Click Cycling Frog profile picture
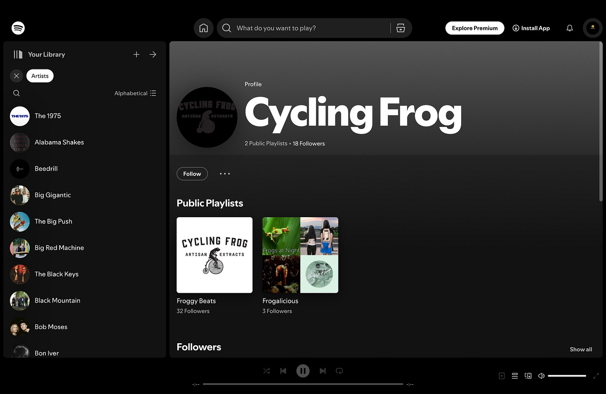606x394 pixels. tap(207, 117)
